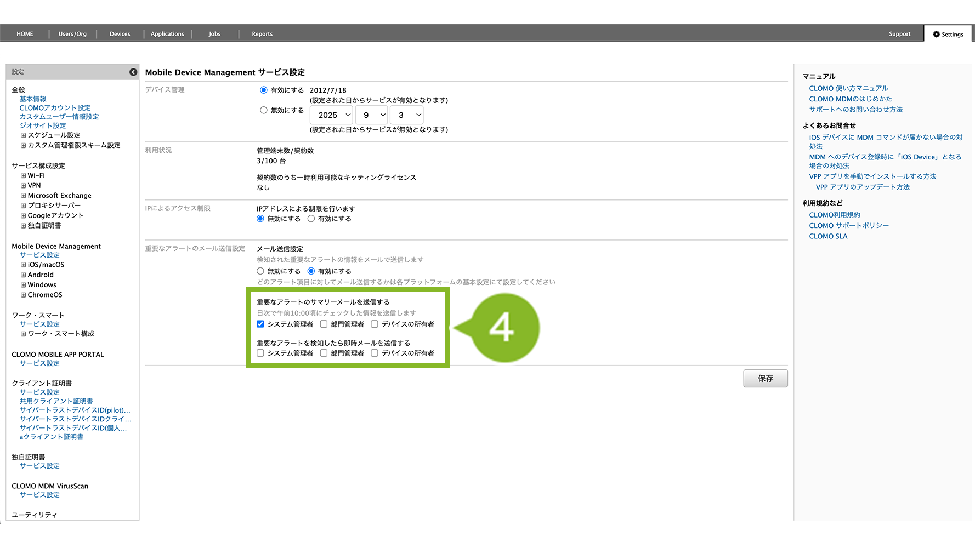Expand the iOS/macOS plus icon

pos(24,265)
